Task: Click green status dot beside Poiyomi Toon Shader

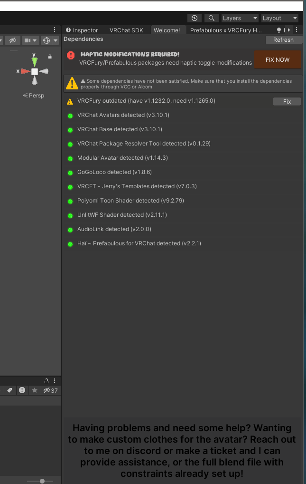Action: (x=70, y=201)
